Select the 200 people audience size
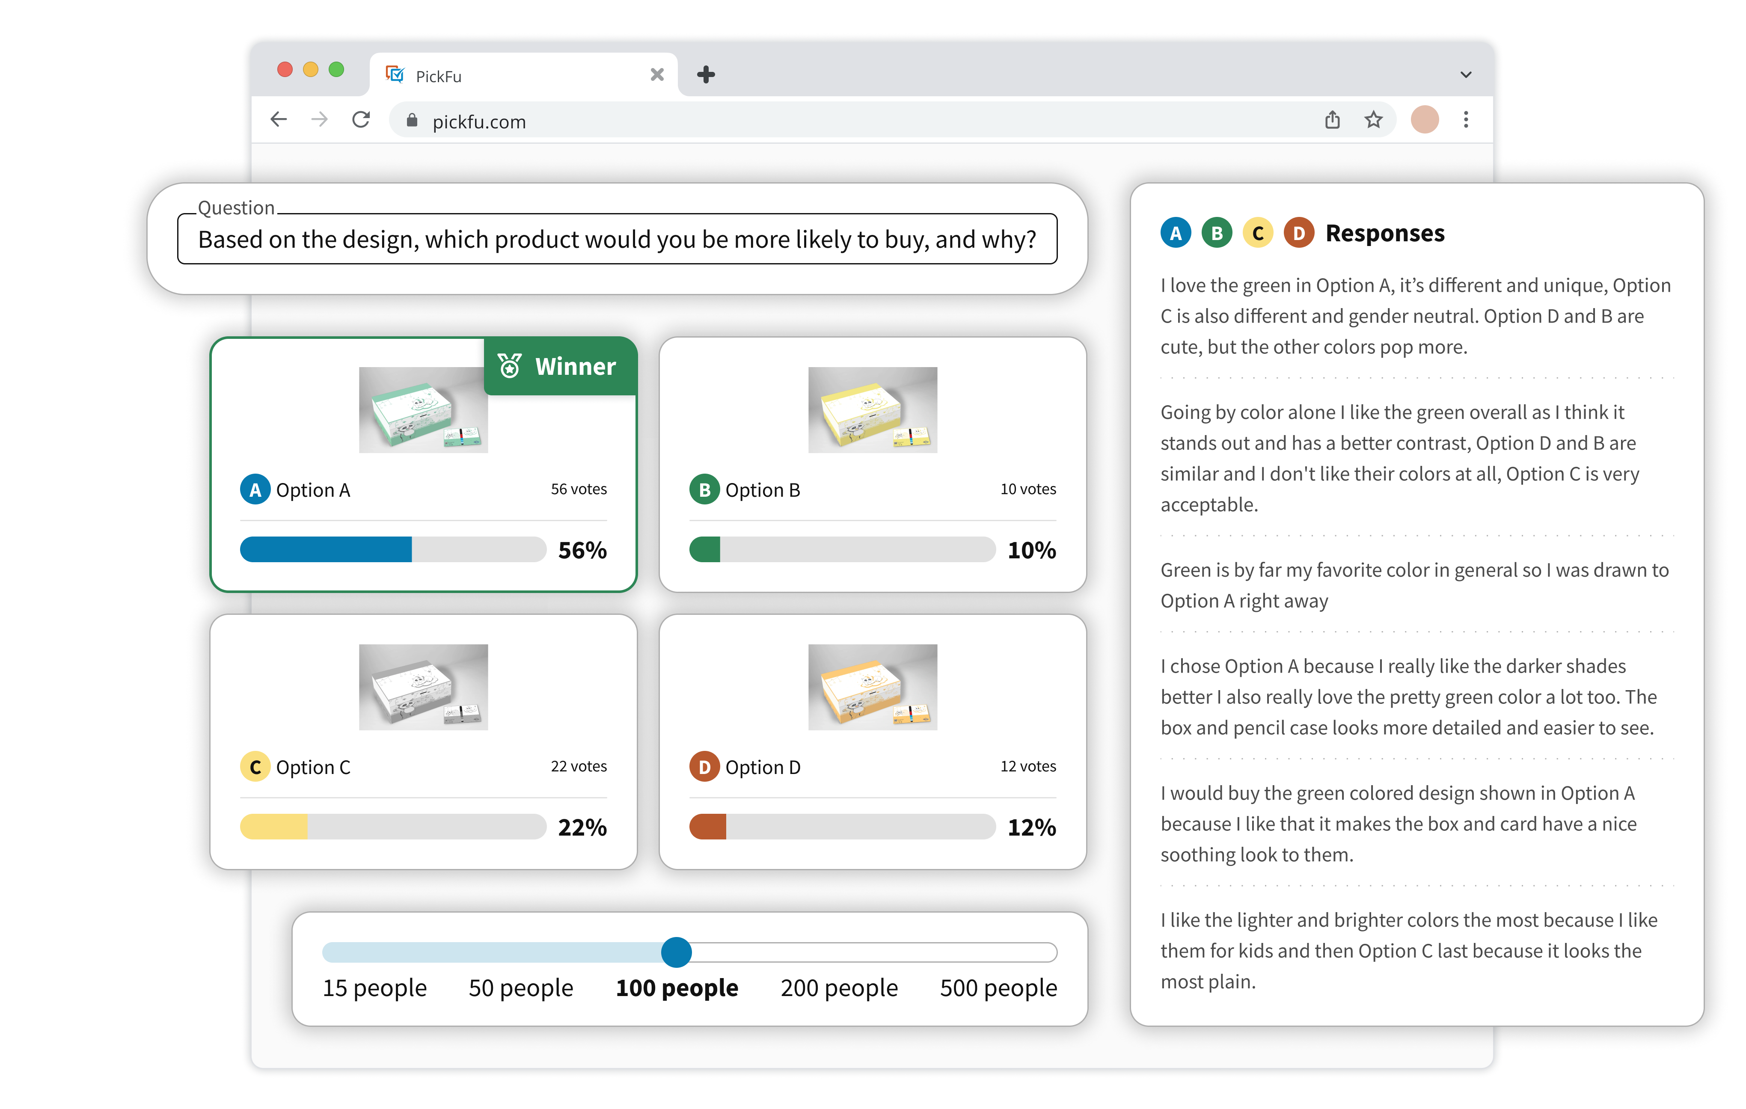 click(839, 987)
